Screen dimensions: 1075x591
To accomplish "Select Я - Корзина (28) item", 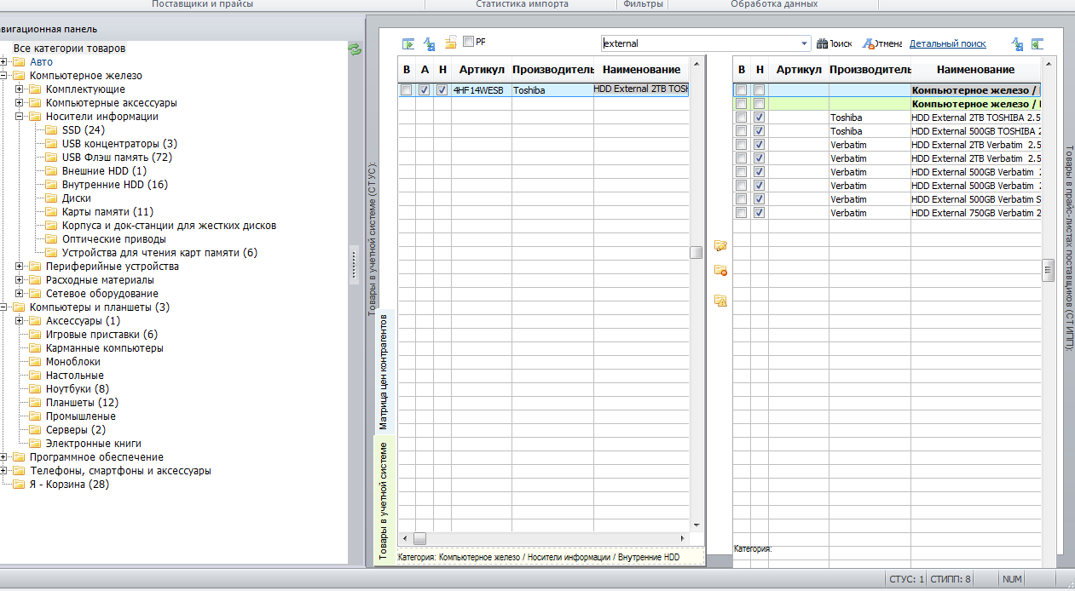I will click(69, 485).
